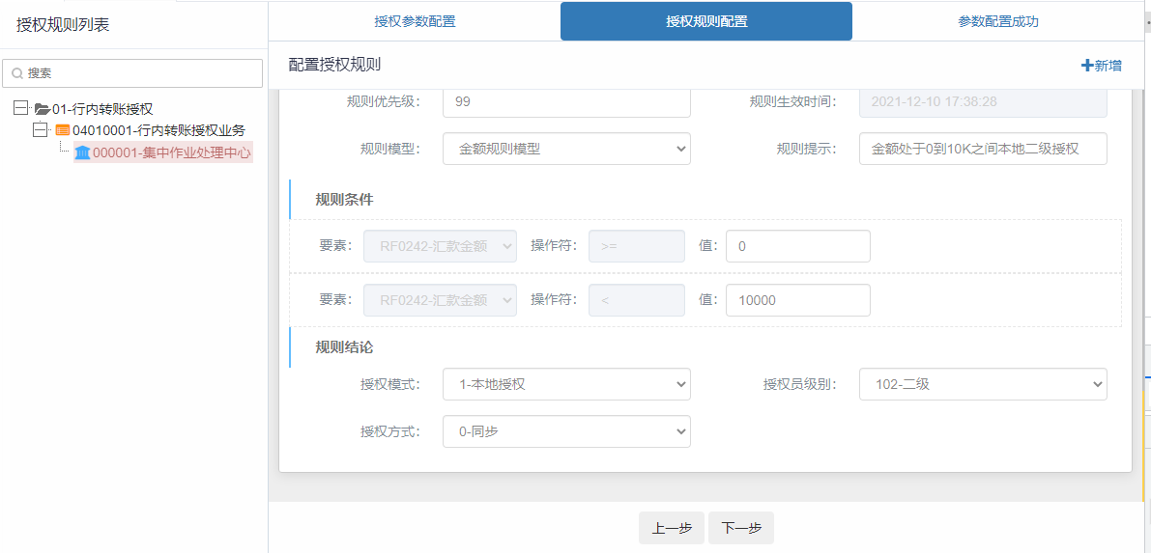
Task: Click the 授权规则列表 heading
Action: pos(63,25)
